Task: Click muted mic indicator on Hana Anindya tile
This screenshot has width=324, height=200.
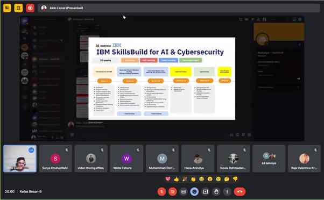Action: tap(209, 150)
